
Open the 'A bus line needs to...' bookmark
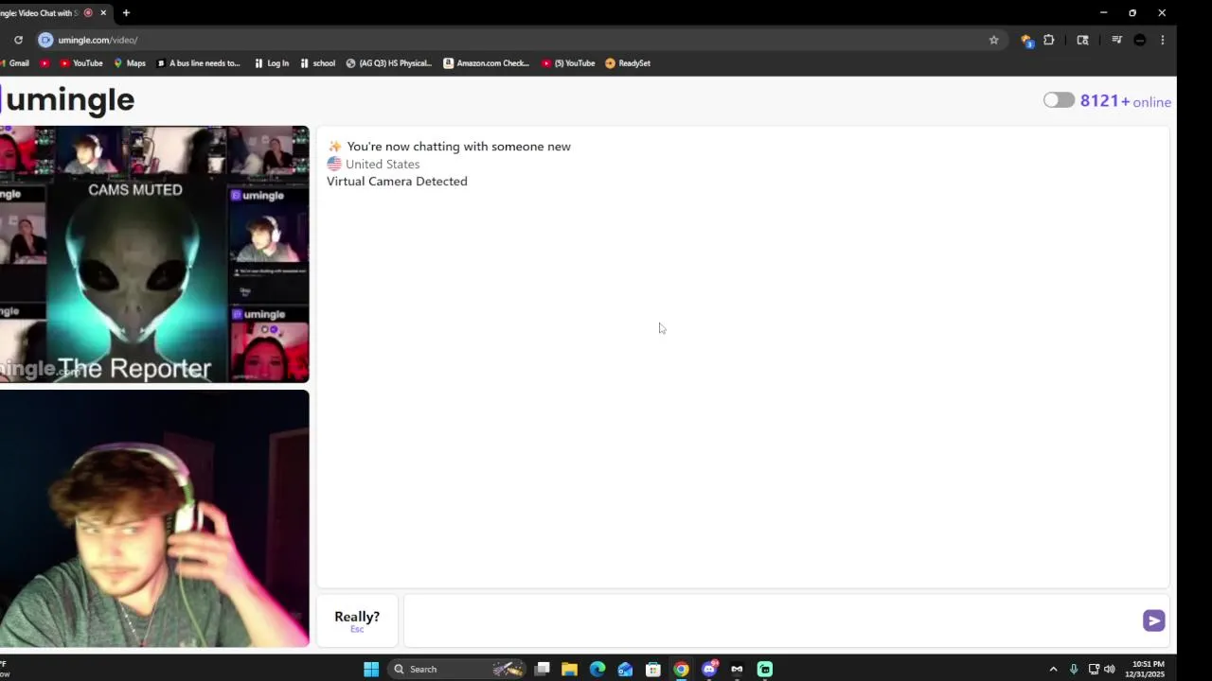(198, 63)
